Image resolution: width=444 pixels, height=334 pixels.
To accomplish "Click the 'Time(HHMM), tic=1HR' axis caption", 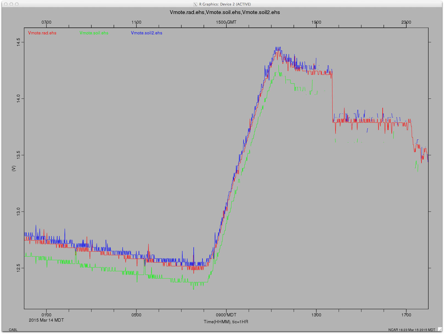I will click(226, 322).
